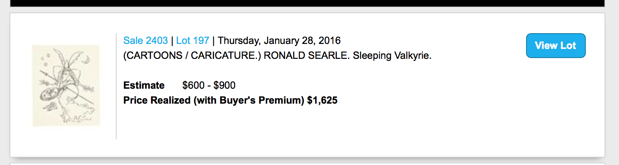
Task: Click the pipe separator after Sale 2403
Action: click(x=172, y=41)
